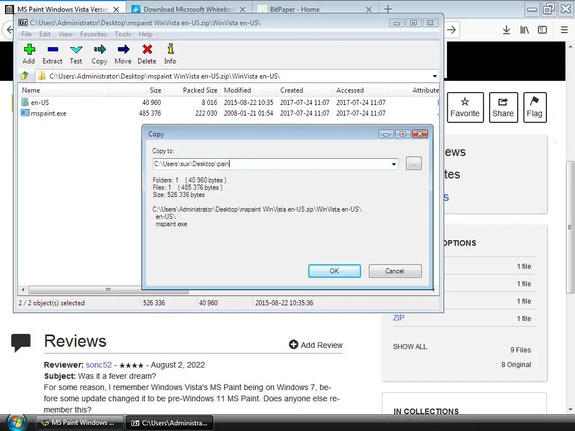Click the Reviews speech bubble icon
Image resolution: width=575 pixels, height=431 pixels.
(21, 343)
